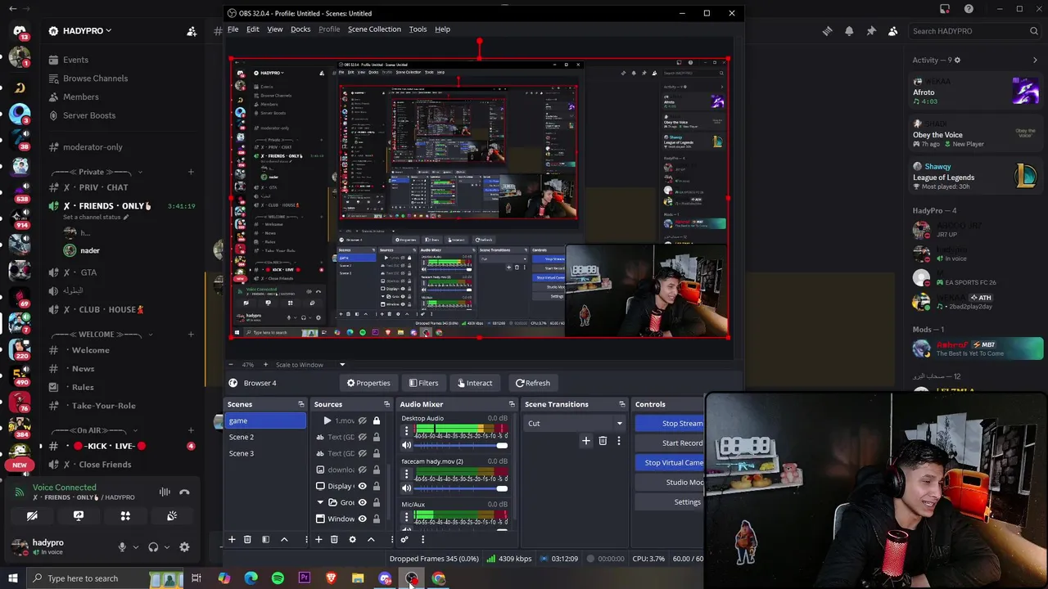1048x589 pixels.
Task: Open the OBS Edit menu
Action: (x=253, y=29)
